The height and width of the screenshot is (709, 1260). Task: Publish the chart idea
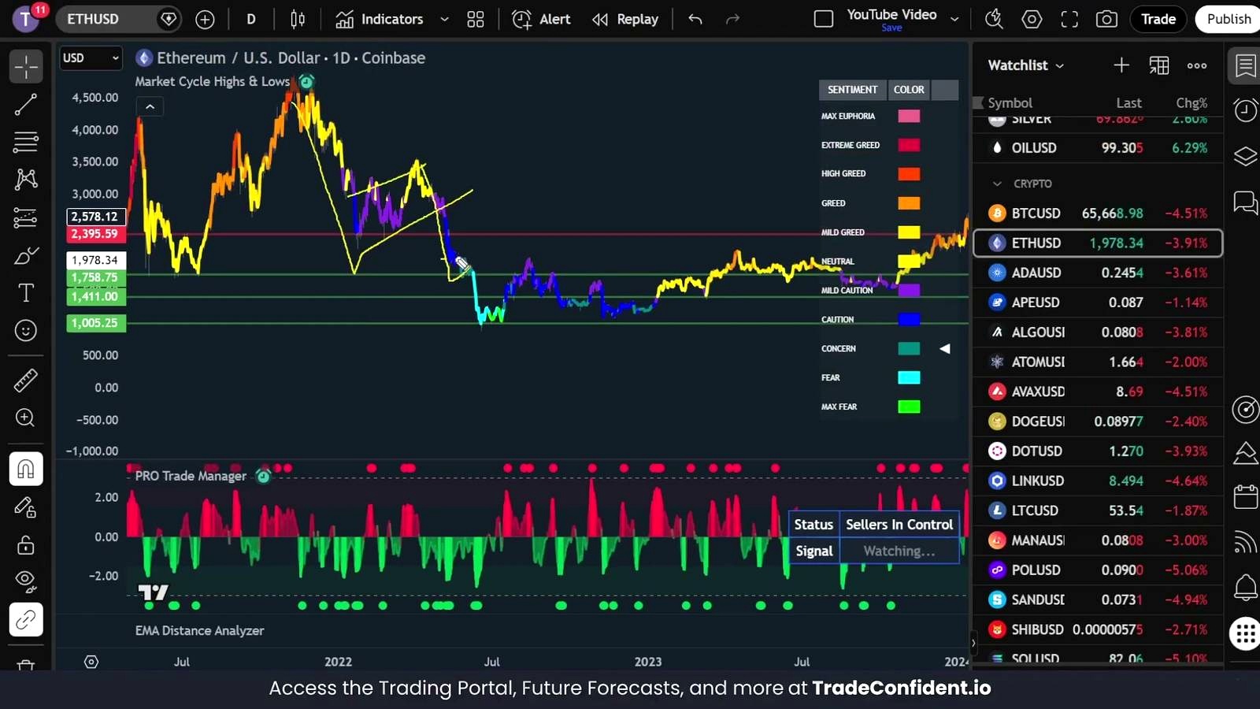coord(1228,19)
